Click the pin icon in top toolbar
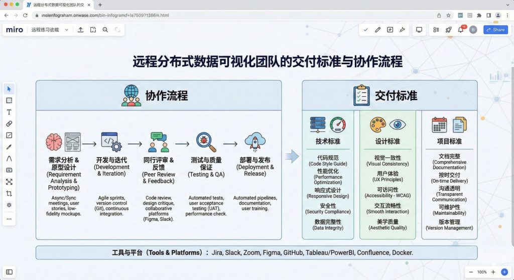Viewport: 514px width, 280px height. click(402, 30)
